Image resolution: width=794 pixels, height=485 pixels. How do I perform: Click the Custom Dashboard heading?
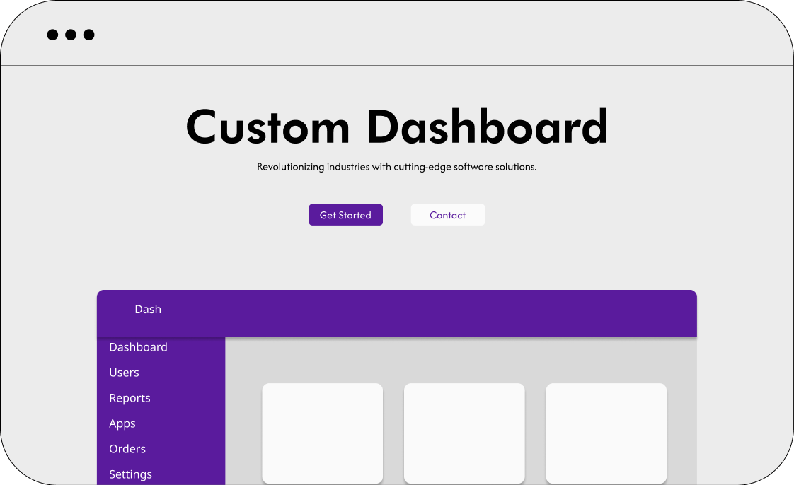(x=396, y=127)
